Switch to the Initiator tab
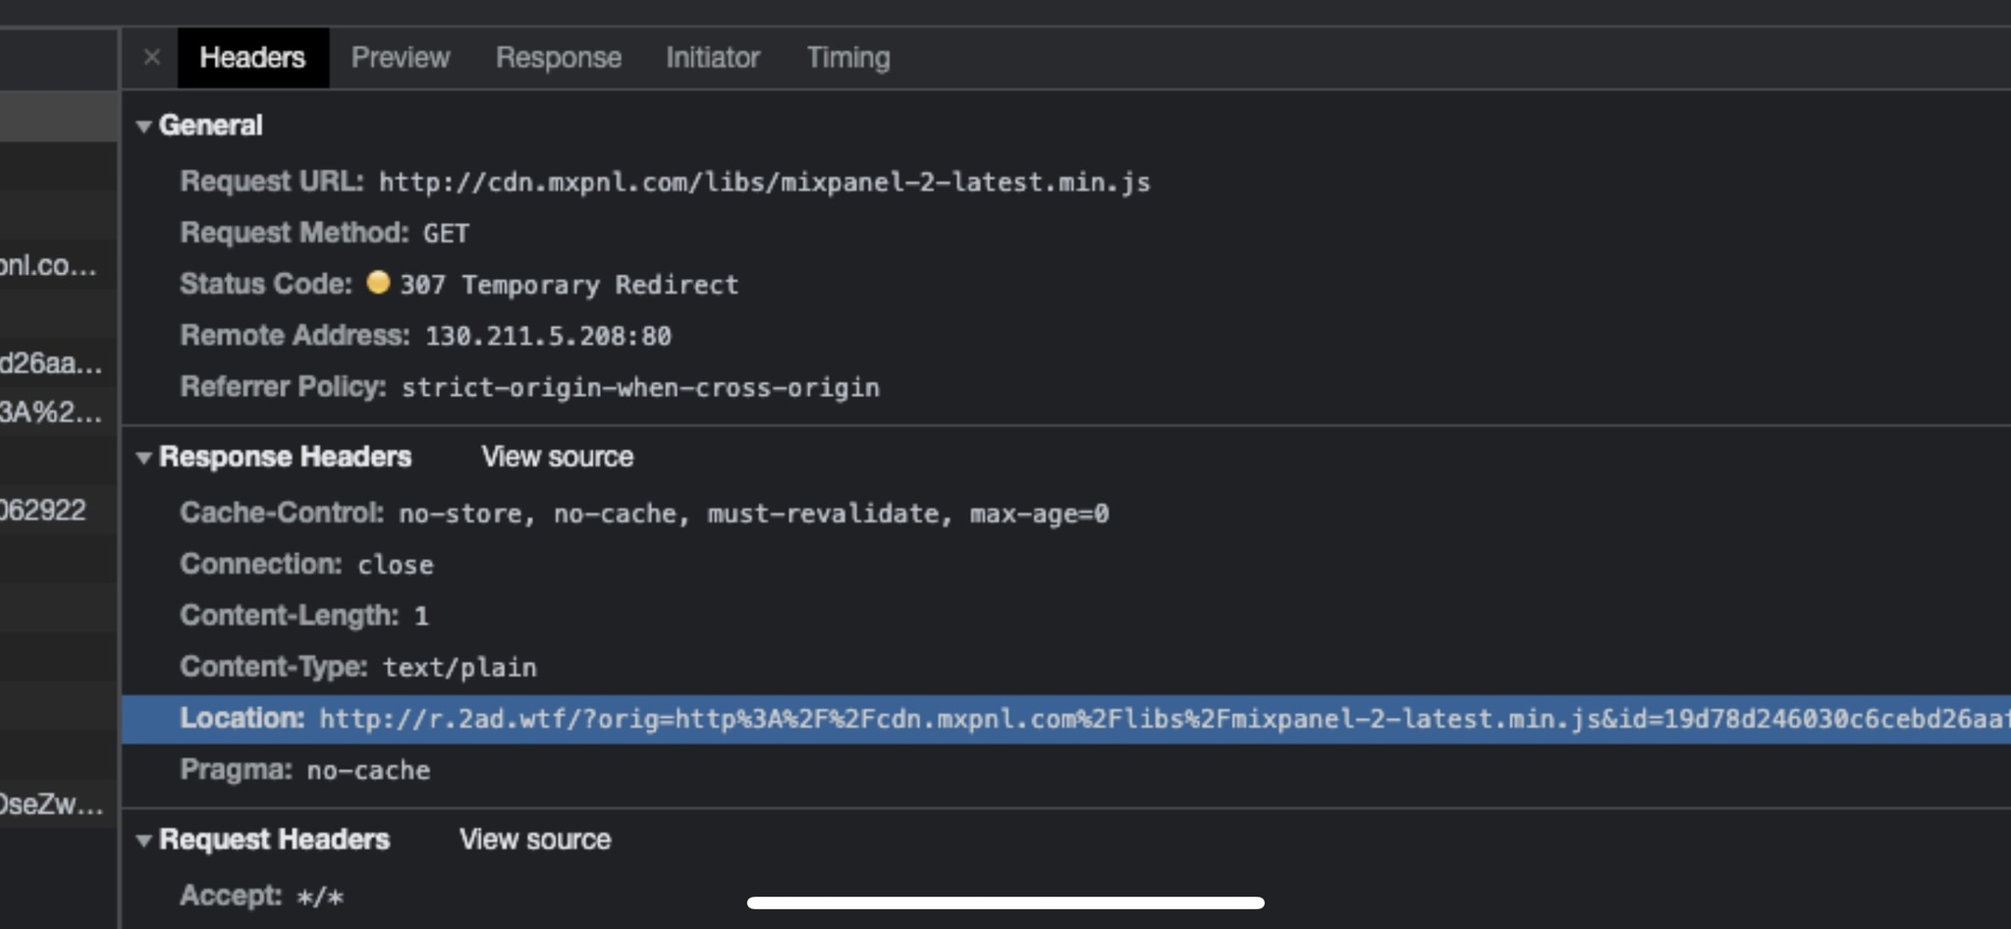2011x929 pixels. pyautogui.click(x=713, y=58)
